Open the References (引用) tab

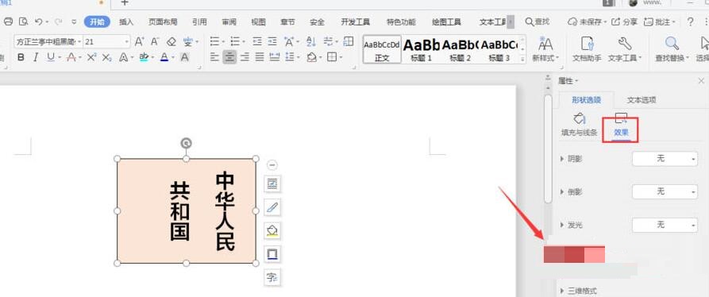tap(199, 21)
